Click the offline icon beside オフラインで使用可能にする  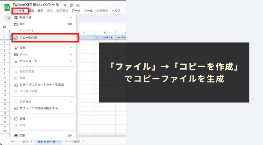tap(16, 108)
